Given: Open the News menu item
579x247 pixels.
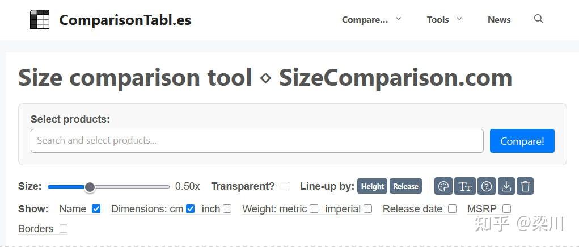Looking at the screenshot, I should [x=499, y=20].
